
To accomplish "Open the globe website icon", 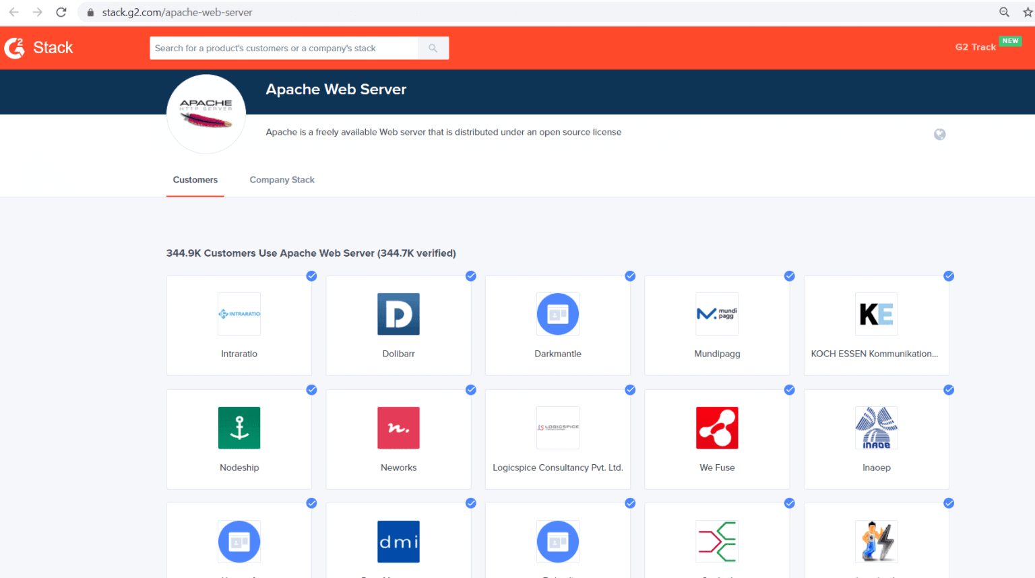I will tap(939, 135).
